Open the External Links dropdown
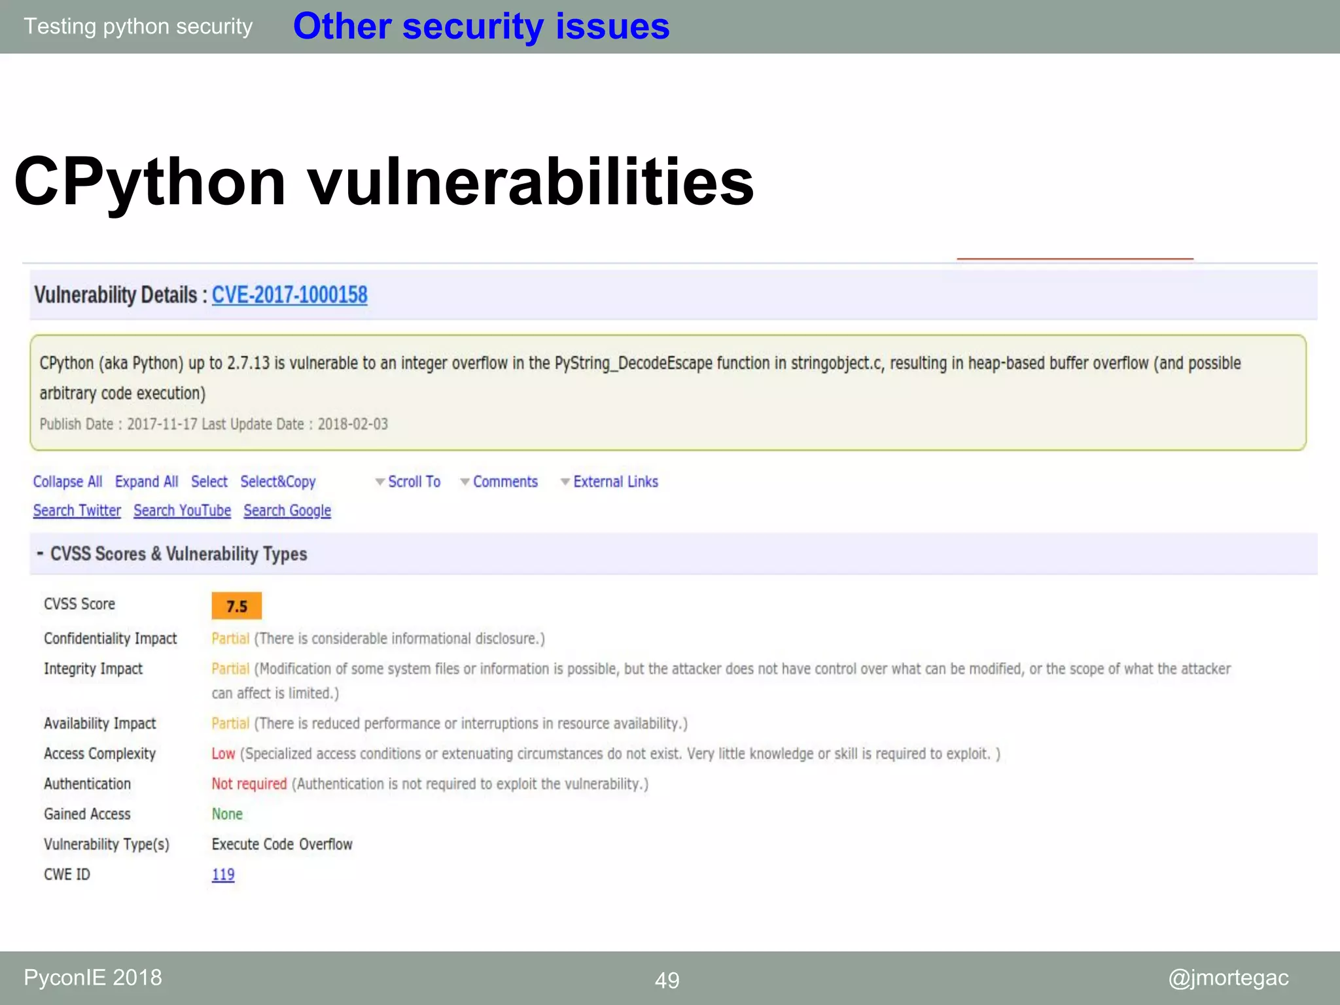 [609, 482]
